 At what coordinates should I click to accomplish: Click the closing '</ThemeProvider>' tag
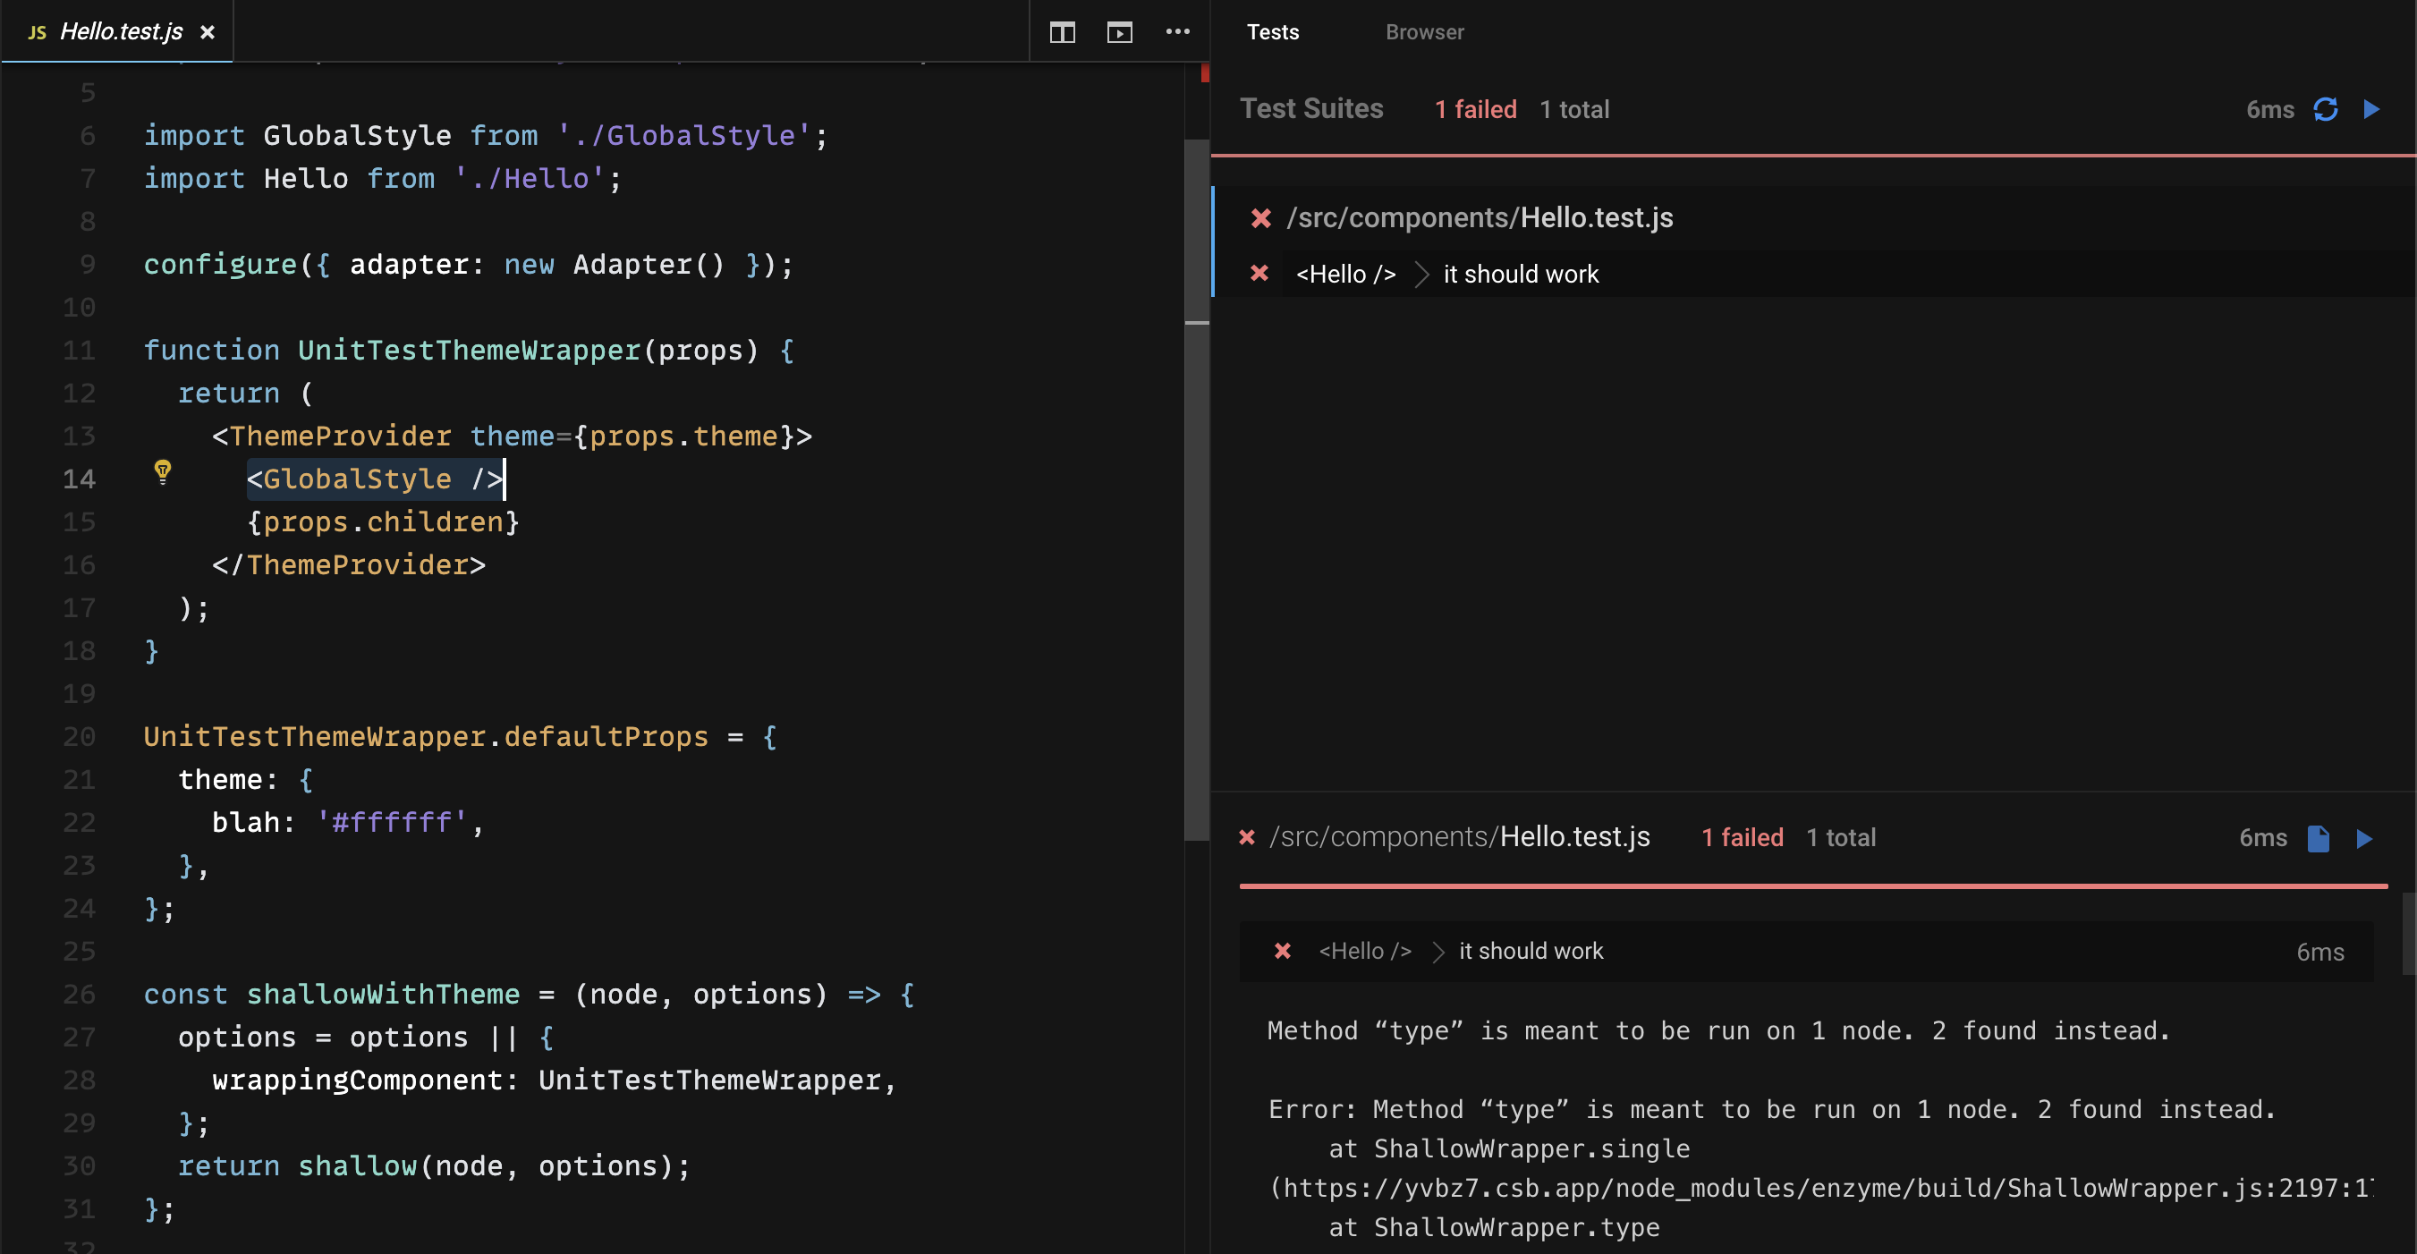pyautogui.click(x=349, y=564)
